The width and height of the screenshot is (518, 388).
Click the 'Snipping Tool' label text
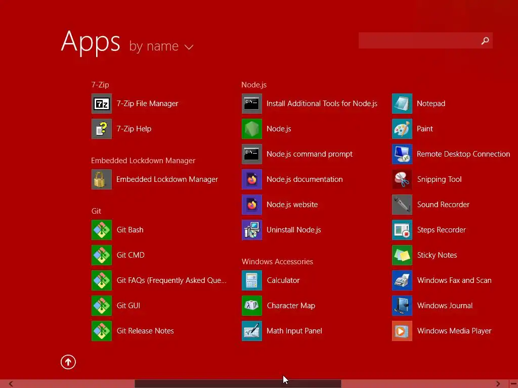click(440, 179)
